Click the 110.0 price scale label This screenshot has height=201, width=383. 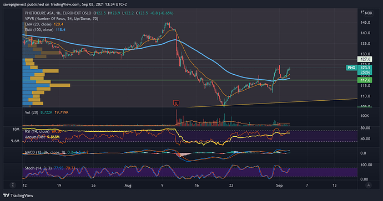point(365,96)
